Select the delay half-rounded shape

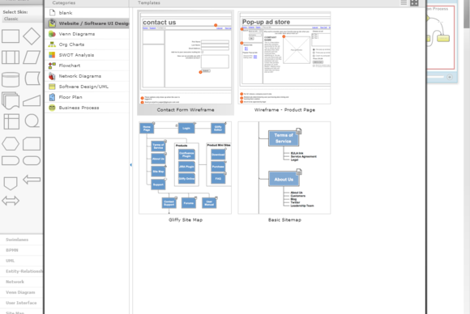[11, 161]
